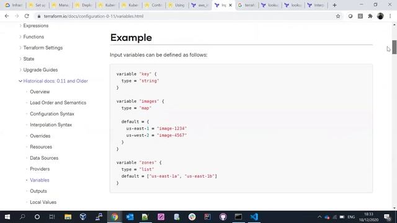The image size is (397, 223).
Task: Open the Configuration Syntax page
Action: tap(52, 114)
